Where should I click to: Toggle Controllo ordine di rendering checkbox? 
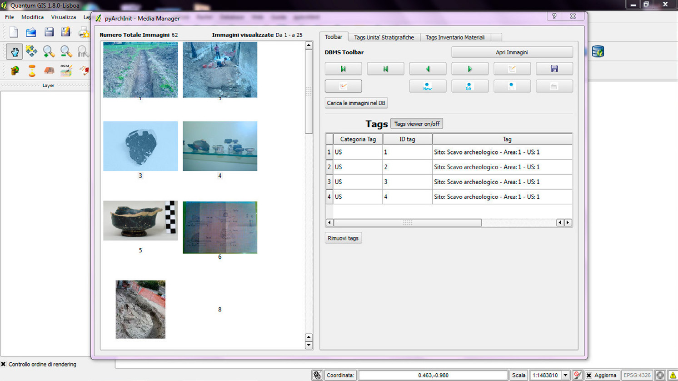click(3, 364)
